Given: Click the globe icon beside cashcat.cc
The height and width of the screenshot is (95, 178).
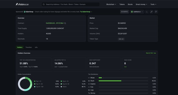Looking at the screenshot, I should [x=132, y=12].
